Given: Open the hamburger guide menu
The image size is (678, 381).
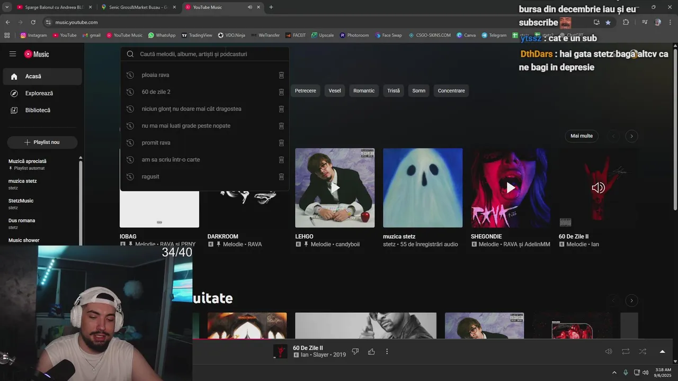Looking at the screenshot, I should (x=13, y=54).
